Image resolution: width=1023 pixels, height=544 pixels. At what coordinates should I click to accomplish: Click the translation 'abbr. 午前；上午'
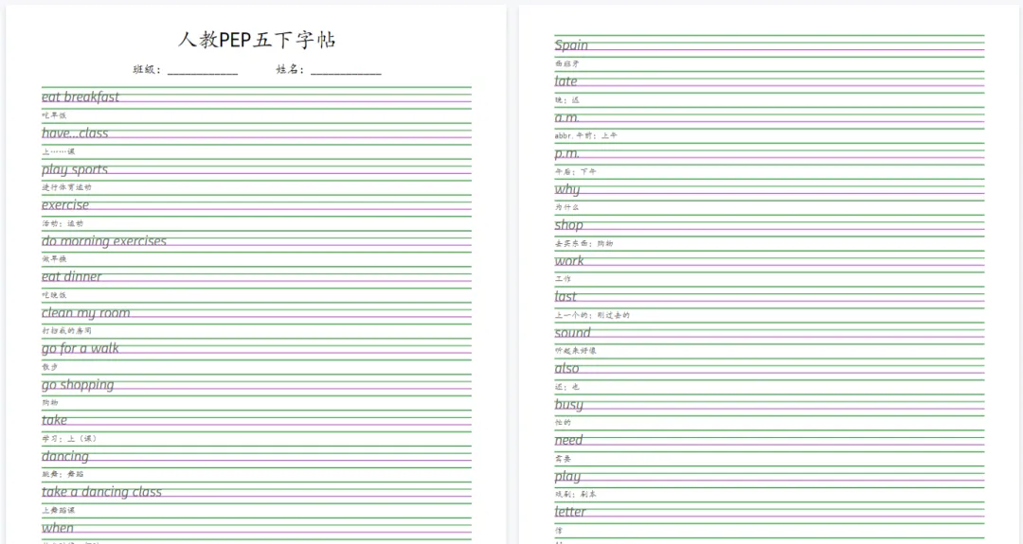[585, 135]
